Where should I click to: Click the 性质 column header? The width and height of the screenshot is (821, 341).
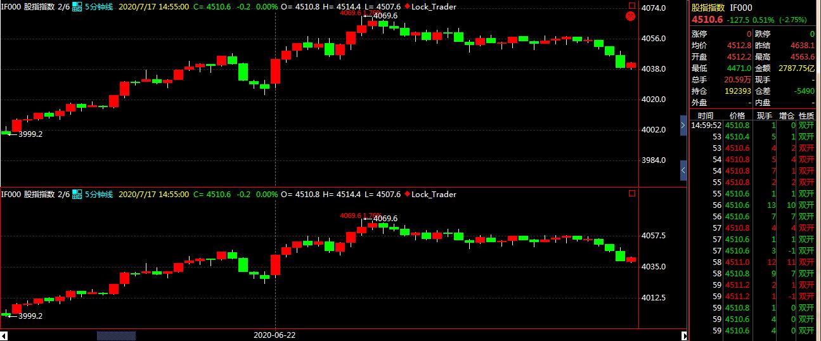(806, 115)
